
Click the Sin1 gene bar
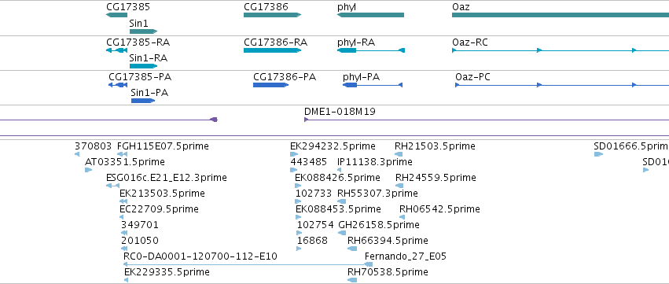pyautogui.click(x=143, y=31)
